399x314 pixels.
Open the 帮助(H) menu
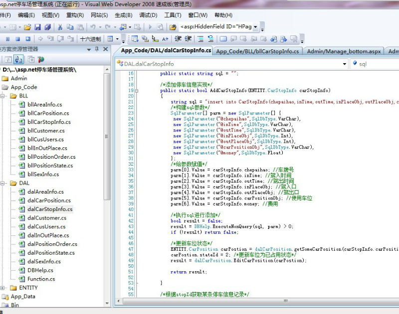[223, 15]
